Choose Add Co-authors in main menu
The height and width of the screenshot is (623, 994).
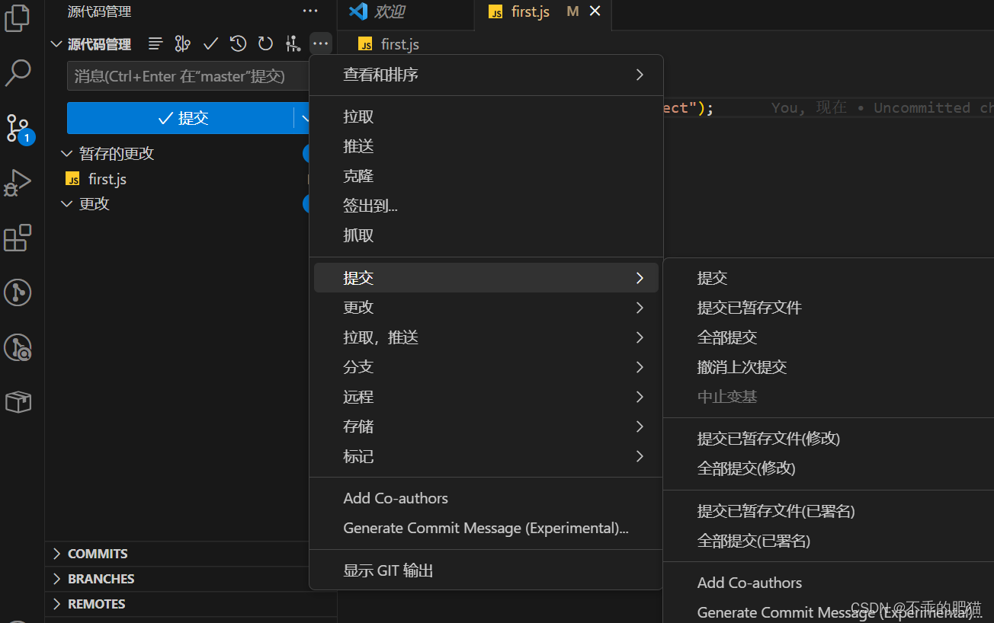pos(486,498)
